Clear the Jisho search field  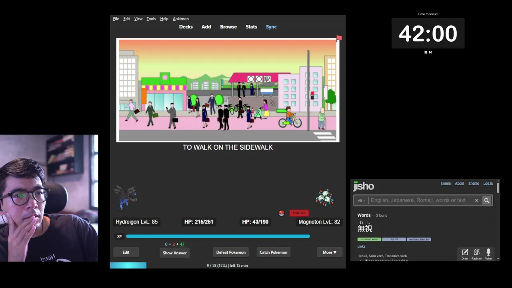[477, 200]
